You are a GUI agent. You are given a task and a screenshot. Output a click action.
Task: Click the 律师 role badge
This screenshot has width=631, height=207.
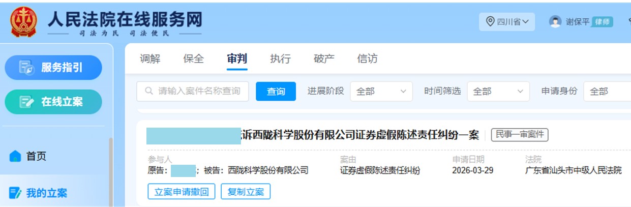[x=602, y=22]
